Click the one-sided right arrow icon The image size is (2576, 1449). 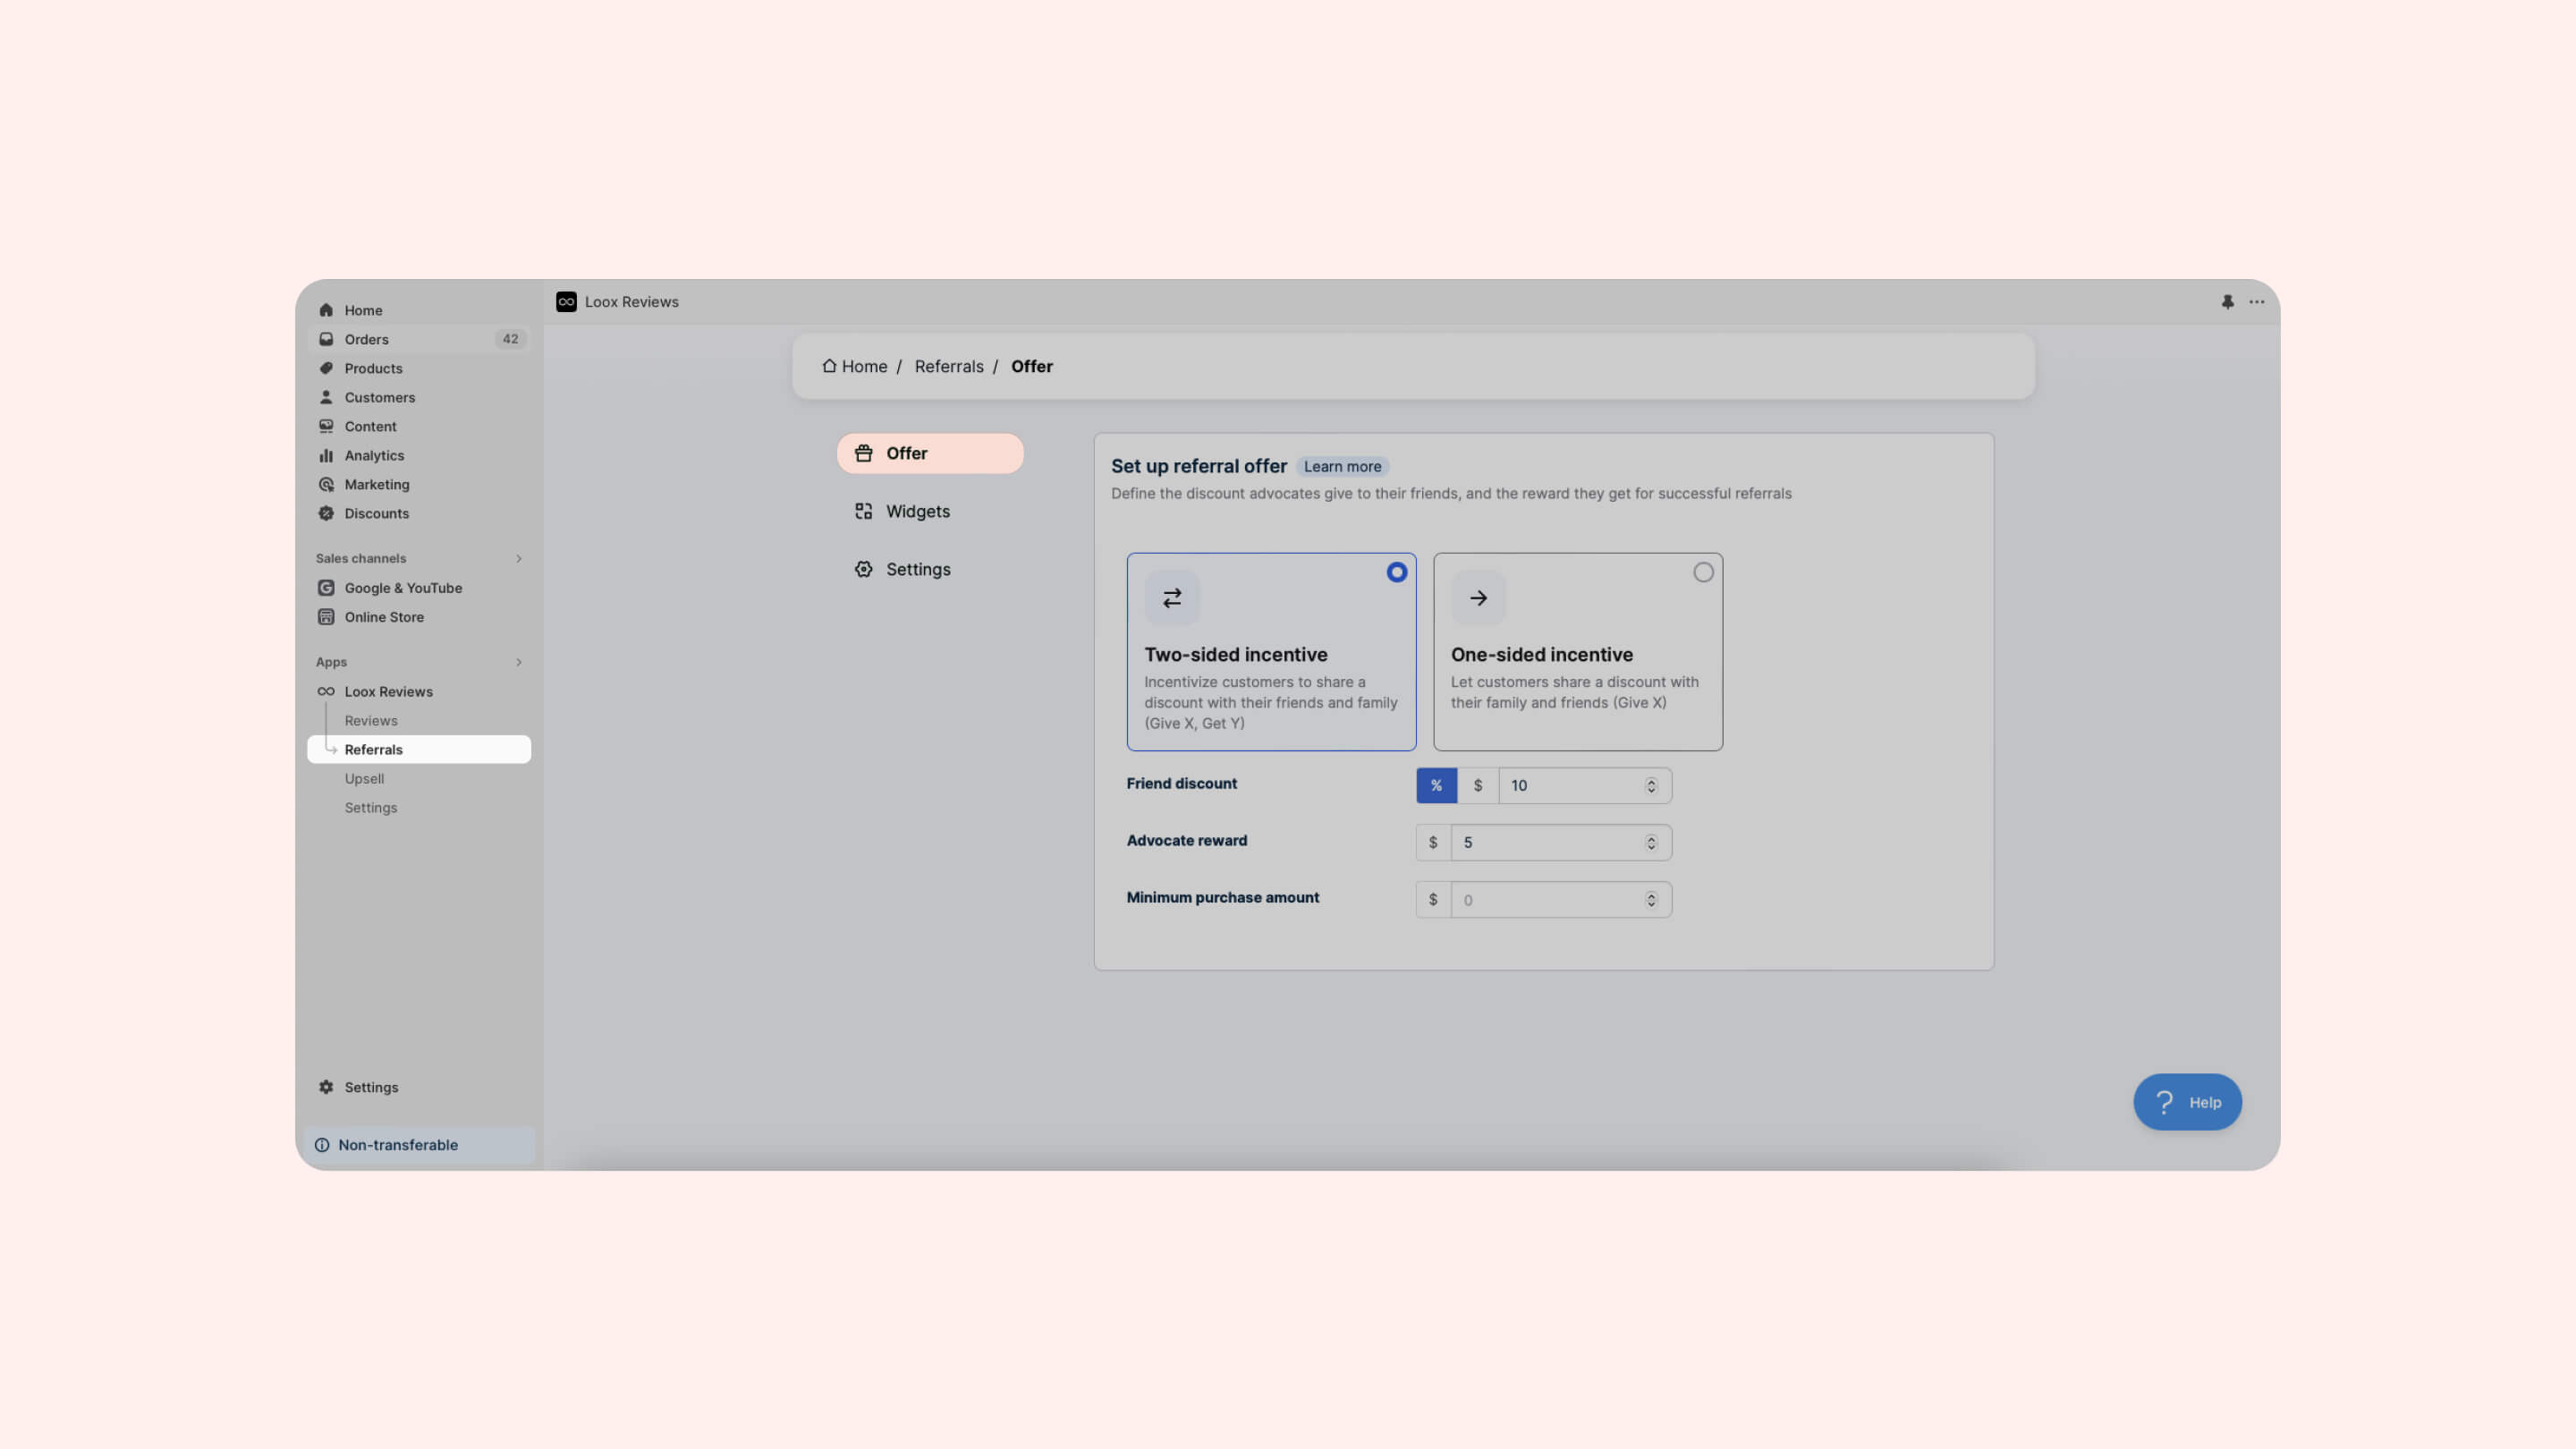click(x=1478, y=598)
